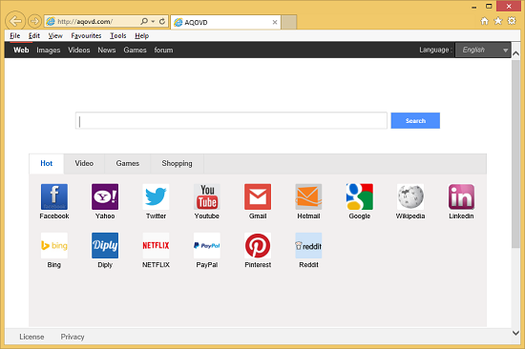Click the scrollbar up arrow

[516, 53]
